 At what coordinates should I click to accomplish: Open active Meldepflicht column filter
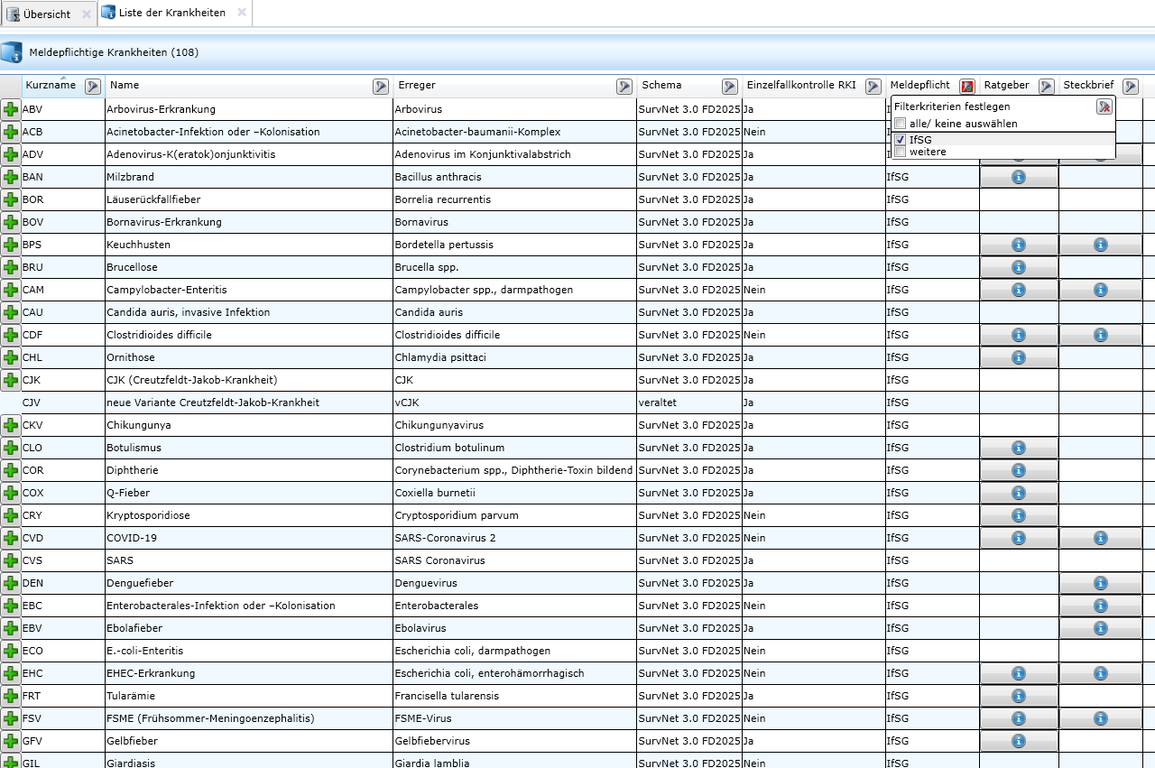(x=967, y=86)
